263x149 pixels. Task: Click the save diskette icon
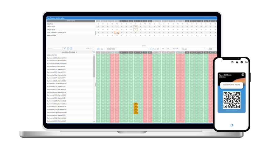coord(102,49)
